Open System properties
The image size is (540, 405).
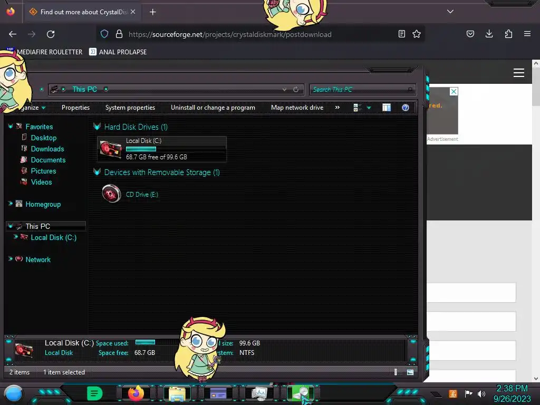tap(130, 108)
